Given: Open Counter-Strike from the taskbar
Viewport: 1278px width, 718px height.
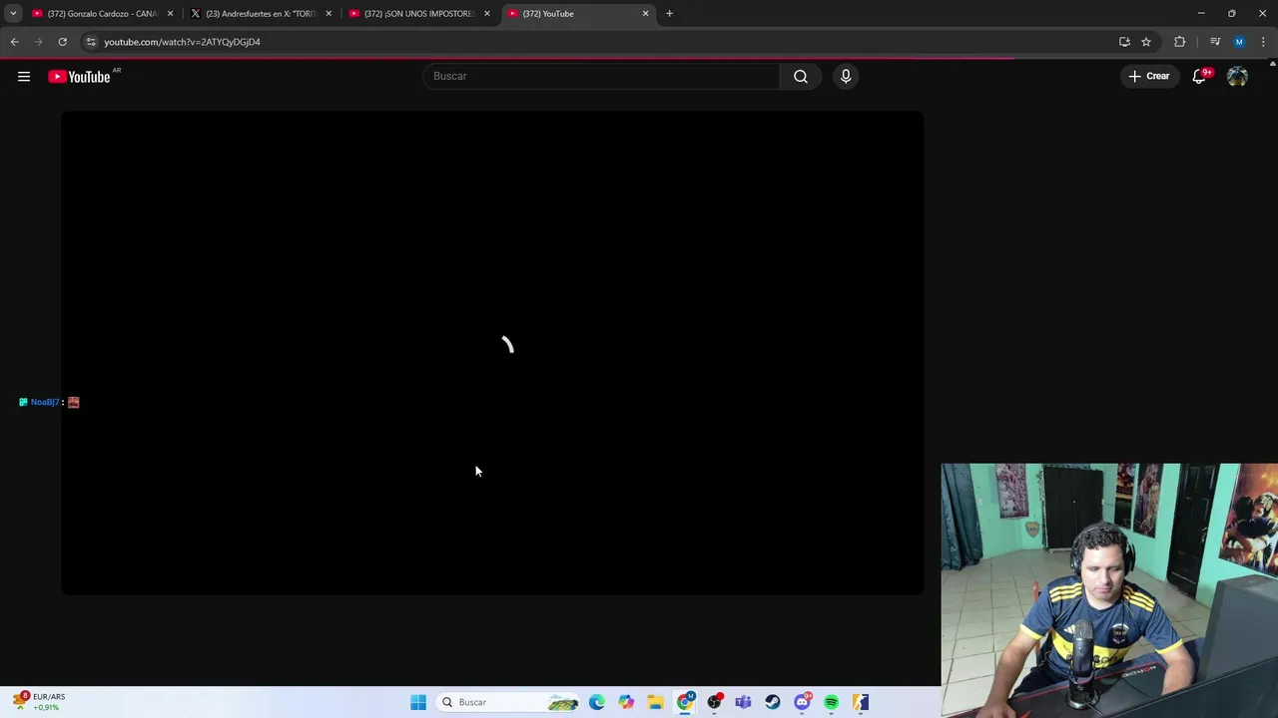Looking at the screenshot, I should (x=861, y=702).
